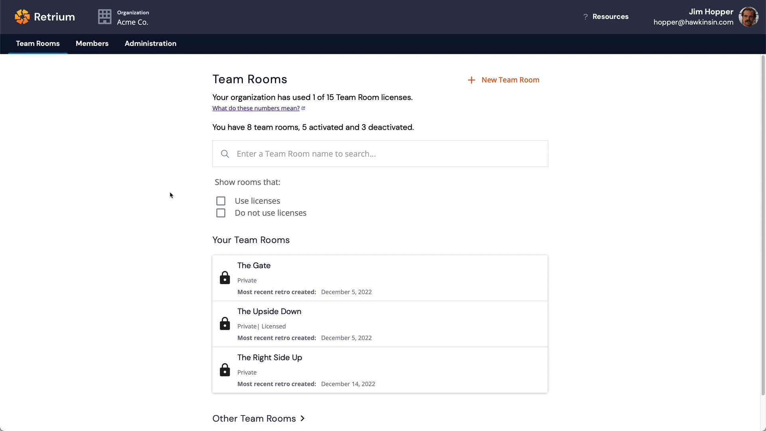Open the Administration tab
Image resolution: width=766 pixels, height=431 pixels.
(150, 43)
